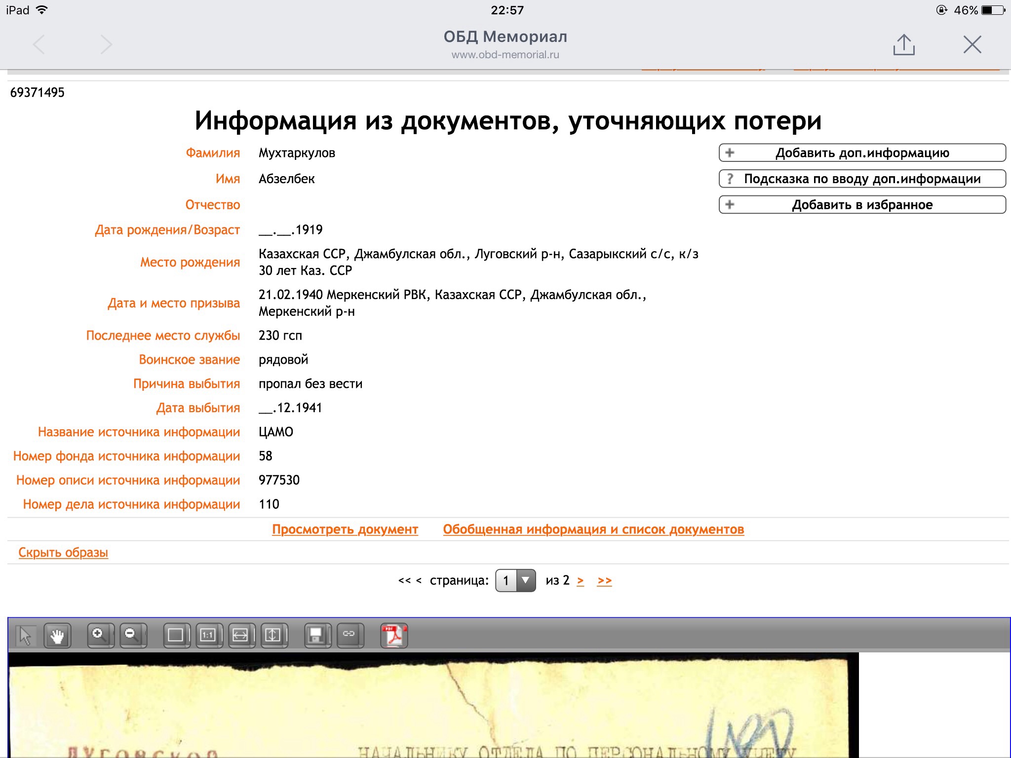Screen dimensions: 1011x758
Task: Open Подсказка по вводу доп.информации
Action: pos(862,179)
